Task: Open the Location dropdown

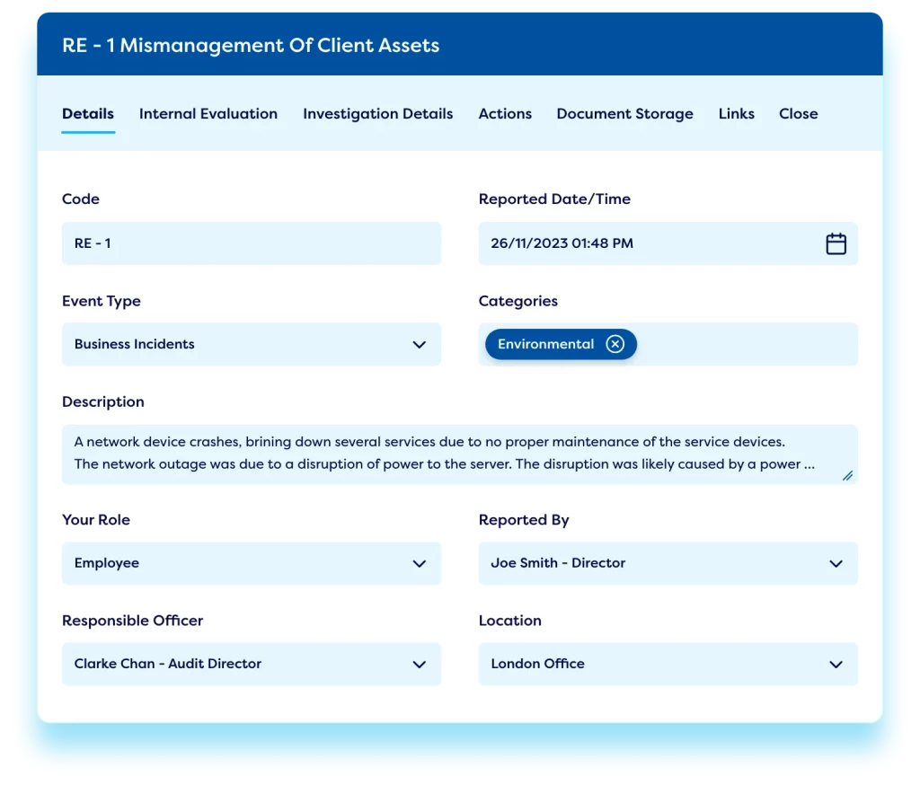Action: pyautogui.click(x=835, y=665)
